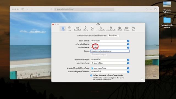Click the help question mark button
The height and width of the screenshot is (99, 176).
(x=142, y=79)
